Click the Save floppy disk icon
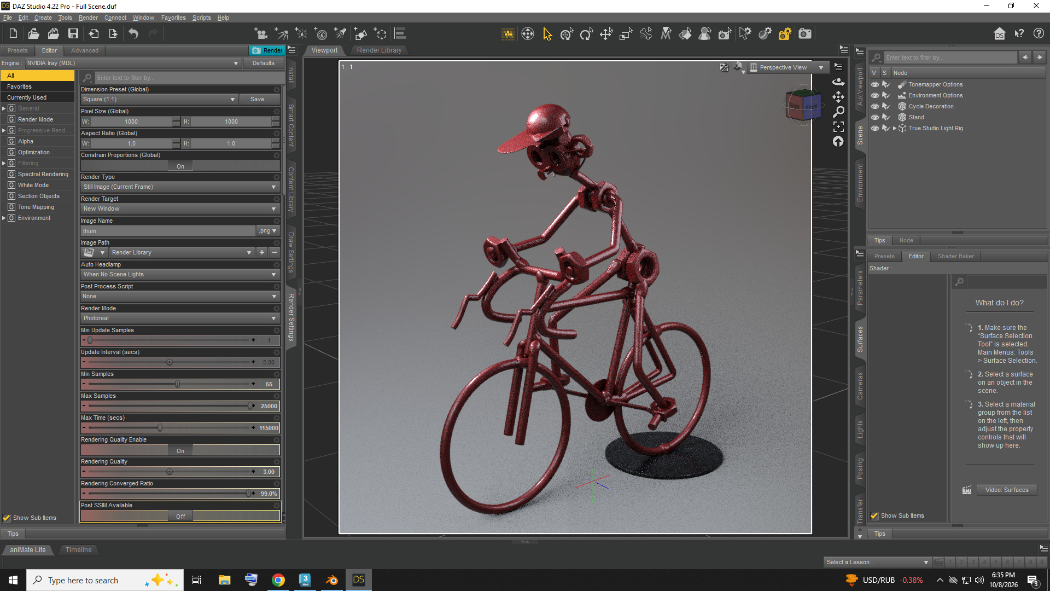This screenshot has height=591, width=1050. (x=73, y=33)
